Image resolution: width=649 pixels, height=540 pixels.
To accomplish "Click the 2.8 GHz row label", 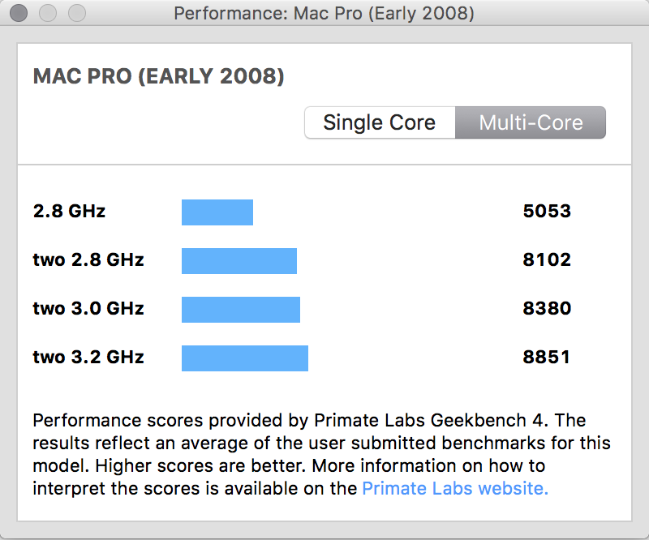I will (x=69, y=212).
